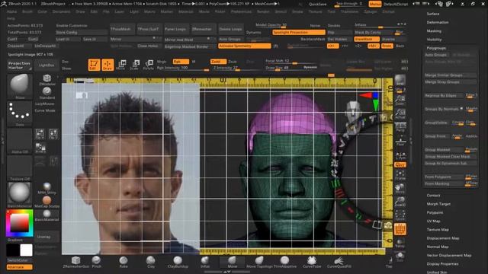Screen dimensions: 488x274
Task: Open the Alpha menu
Action: (x=12, y=11)
